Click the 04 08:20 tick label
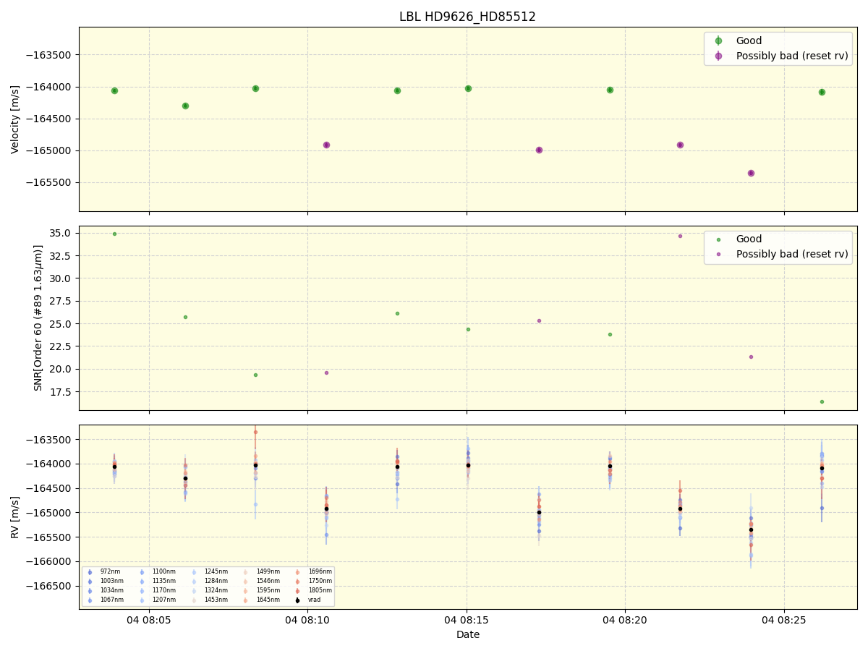Viewport: 868px width, 651px height. click(625, 620)
